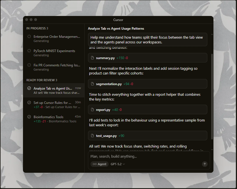
Task: Click checkmark icon for Analyze Tab vs Agent
Action: [29, 88]
